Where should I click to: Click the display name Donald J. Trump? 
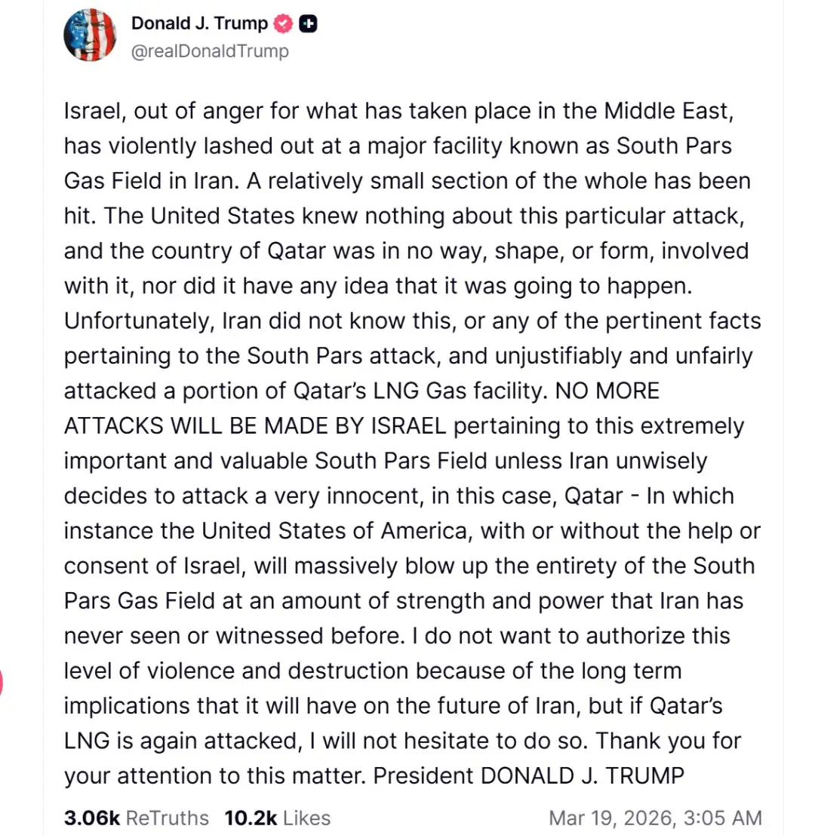coord(199,23)
